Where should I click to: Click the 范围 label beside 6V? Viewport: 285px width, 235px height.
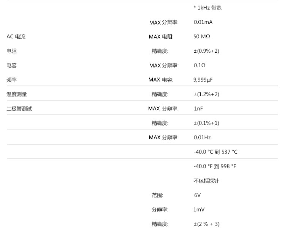(x=157, y=196)
